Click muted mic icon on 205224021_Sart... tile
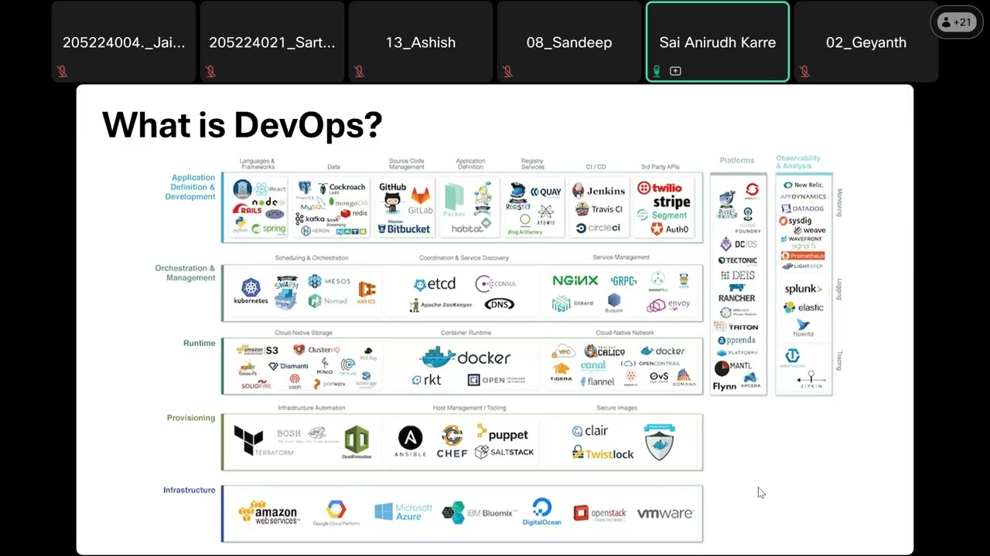This screenshot has height=556, width=990. point(210,71)
